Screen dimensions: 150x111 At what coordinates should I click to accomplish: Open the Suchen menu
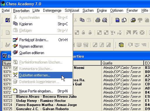[x=88, y=11]
